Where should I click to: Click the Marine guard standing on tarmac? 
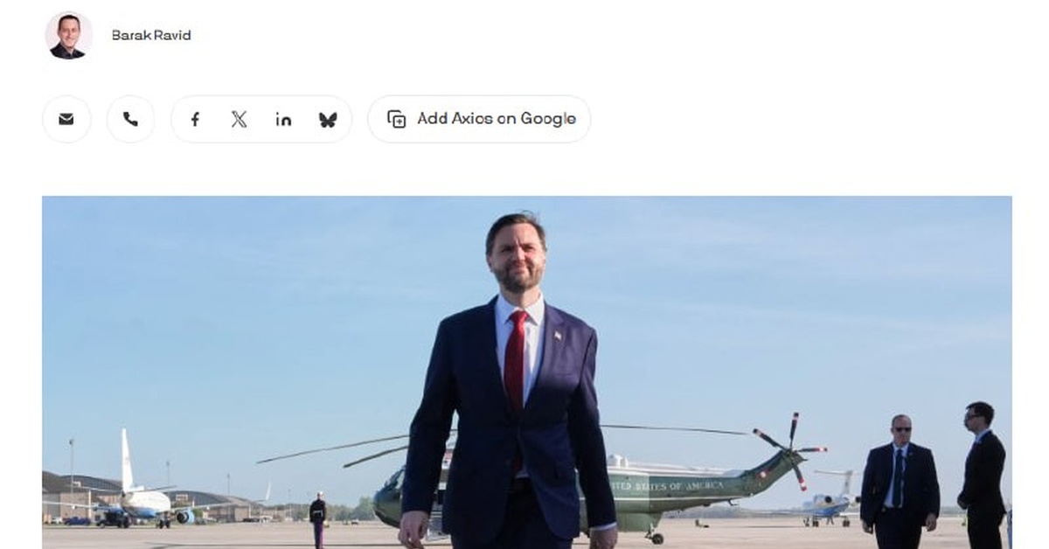pyautogui.click(x=318, y=518)
